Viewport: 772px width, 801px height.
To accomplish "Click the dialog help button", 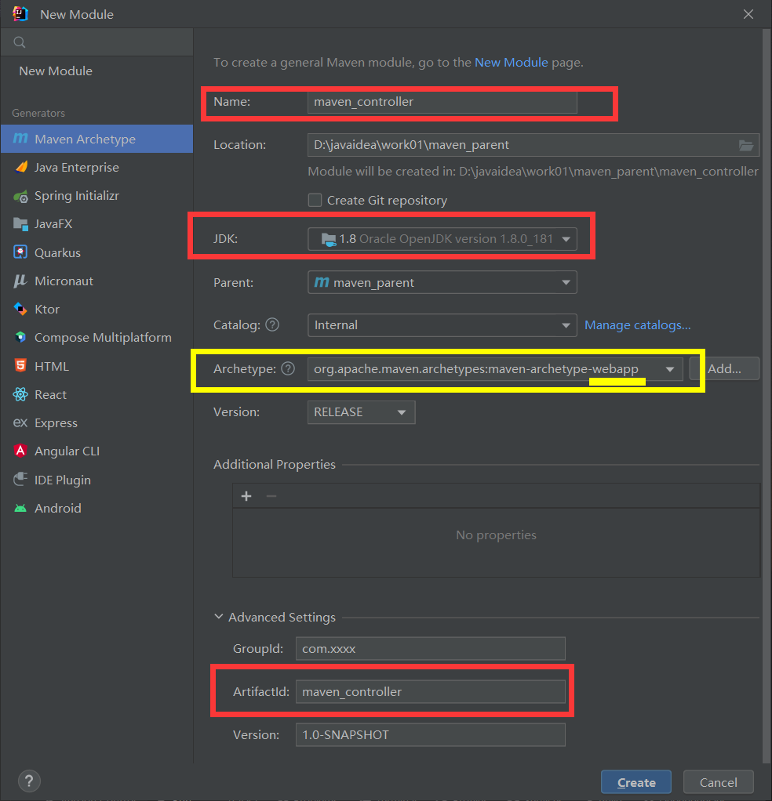I will point(29,781).
